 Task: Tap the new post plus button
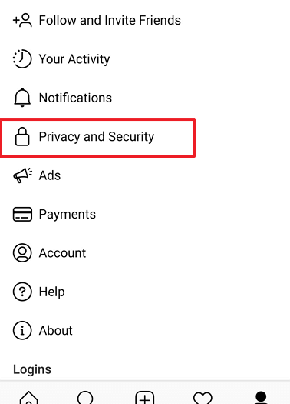[x=145, y=397]
